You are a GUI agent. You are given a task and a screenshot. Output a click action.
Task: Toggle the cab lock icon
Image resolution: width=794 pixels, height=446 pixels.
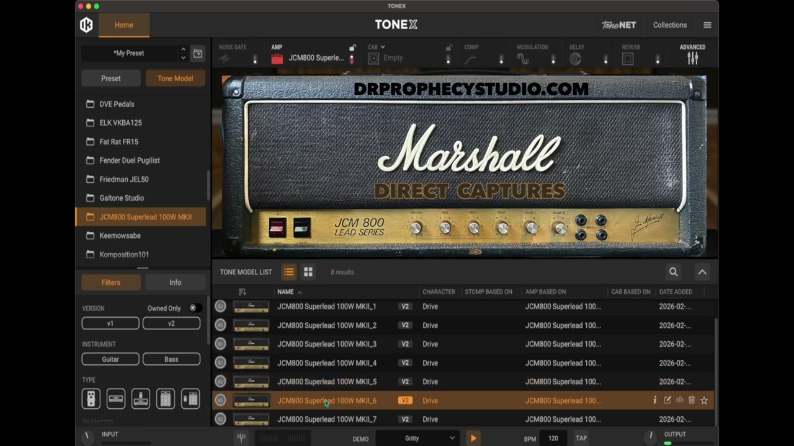tap(448, 48)
